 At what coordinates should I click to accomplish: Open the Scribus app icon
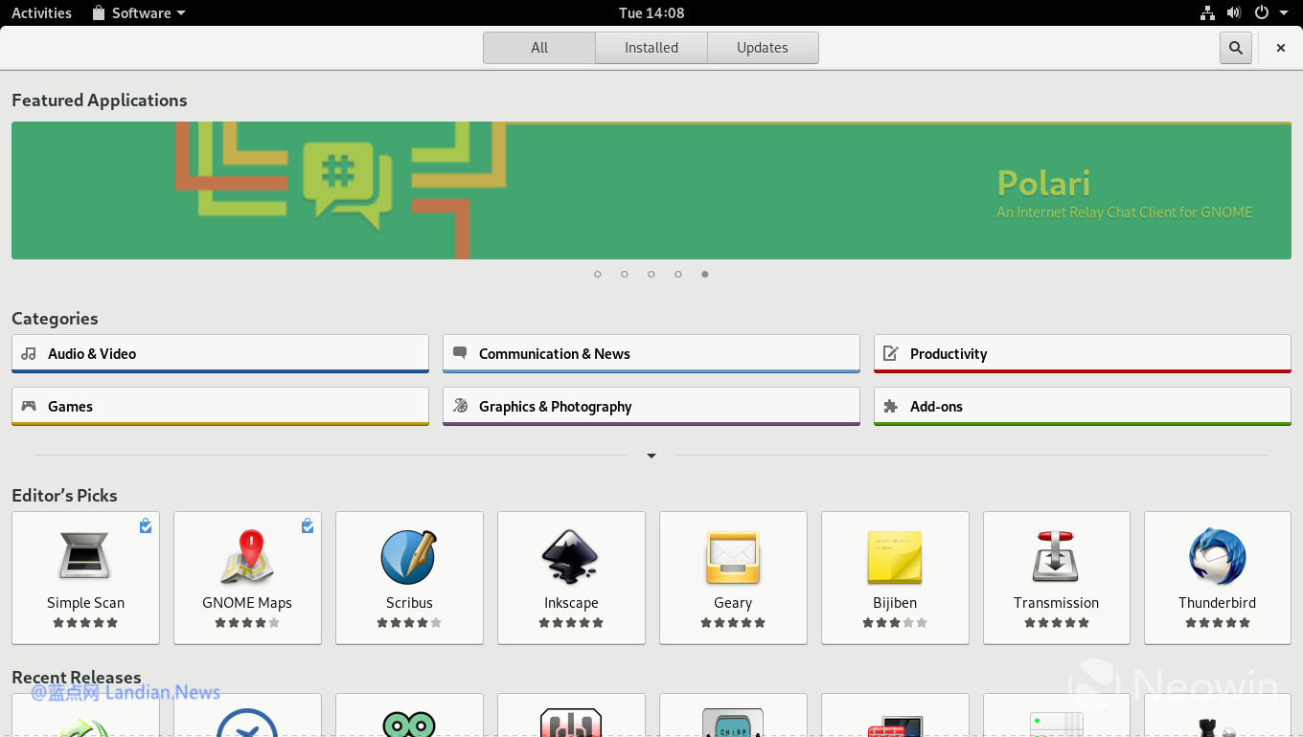click(409, 556)
